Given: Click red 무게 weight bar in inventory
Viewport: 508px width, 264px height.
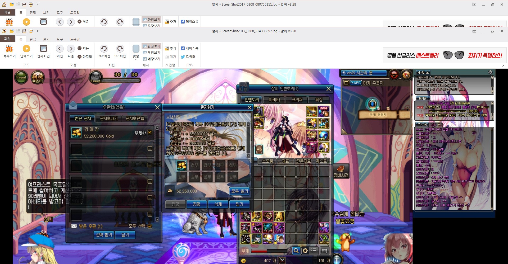Looking at the screenshot, I should (269, 251).
